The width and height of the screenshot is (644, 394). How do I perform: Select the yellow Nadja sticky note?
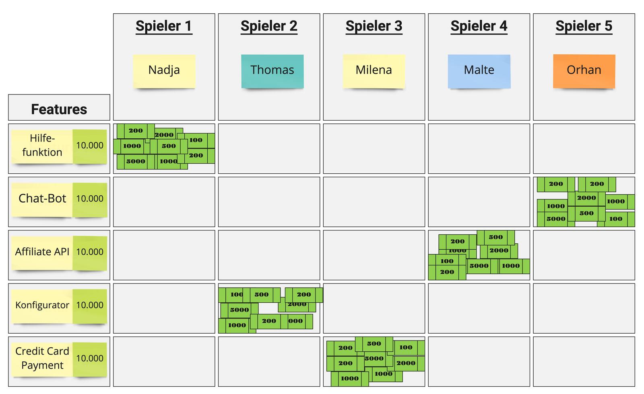[x=164, y=70]
